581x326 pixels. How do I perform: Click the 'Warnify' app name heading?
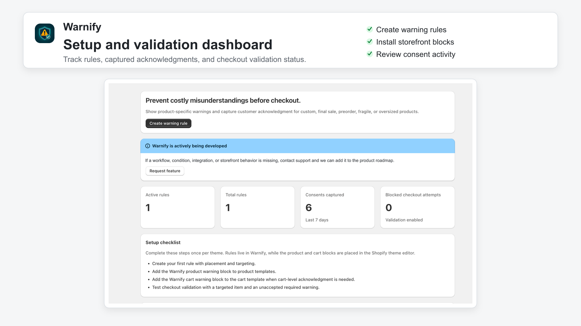pyautogui.click(x=82, y=27)
